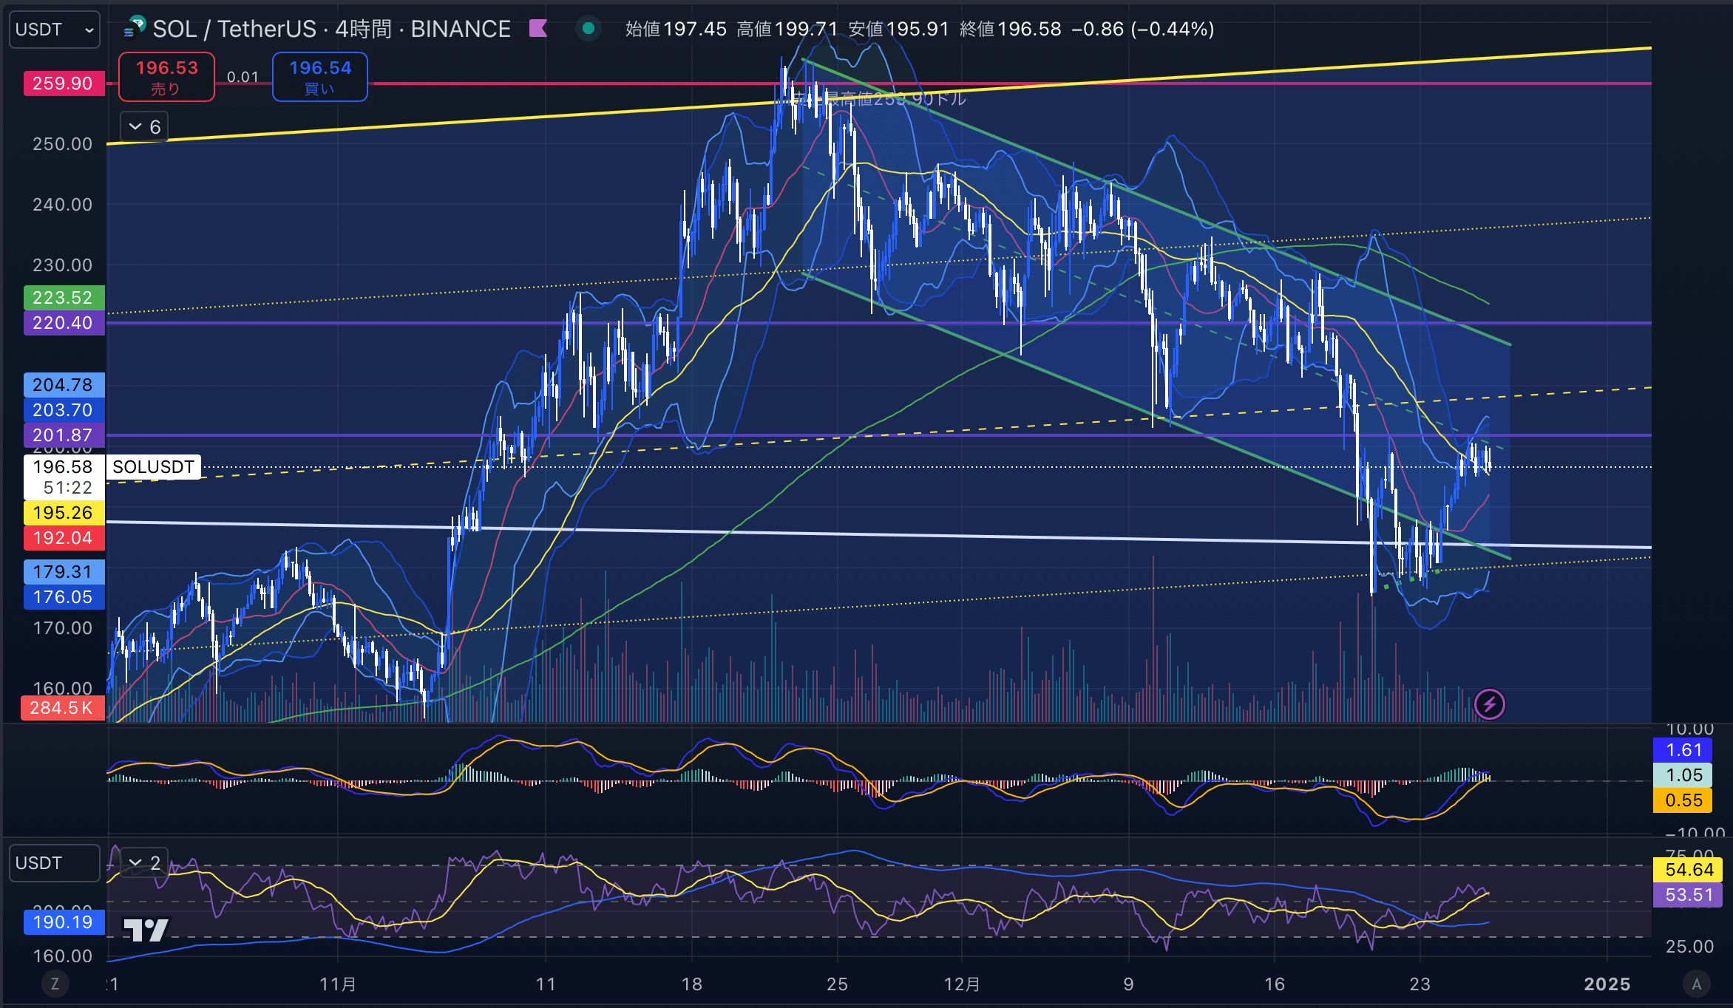Viewport: 1733px width, 1008px height.
Task: Click the 11月 time axis label
Action: (x=338, y=984)
